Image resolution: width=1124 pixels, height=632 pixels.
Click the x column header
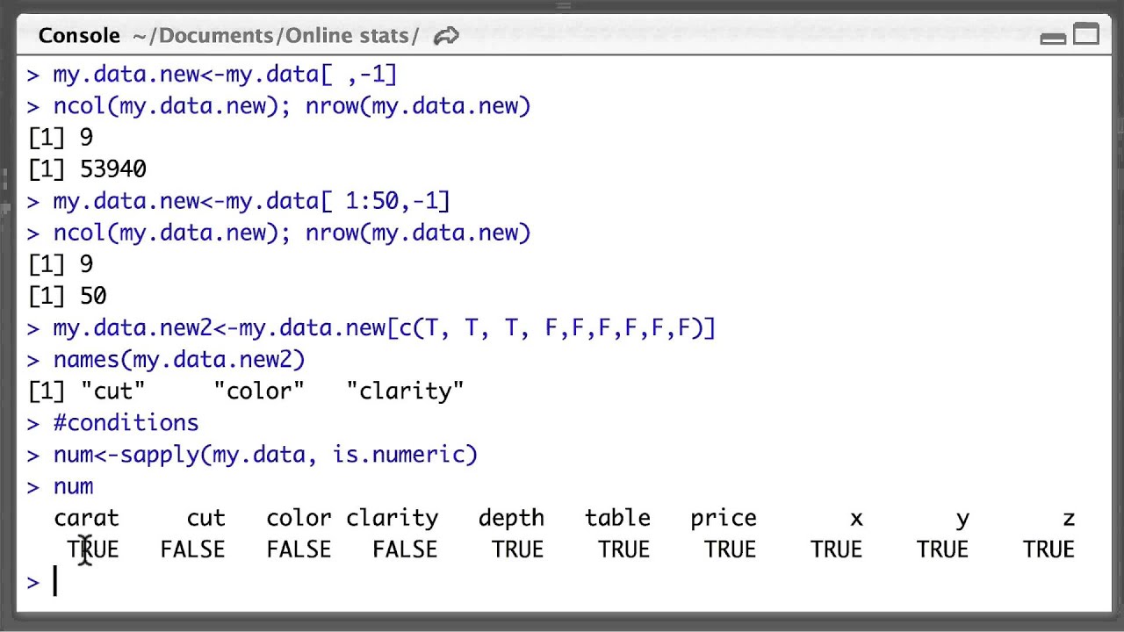(856, 519)
